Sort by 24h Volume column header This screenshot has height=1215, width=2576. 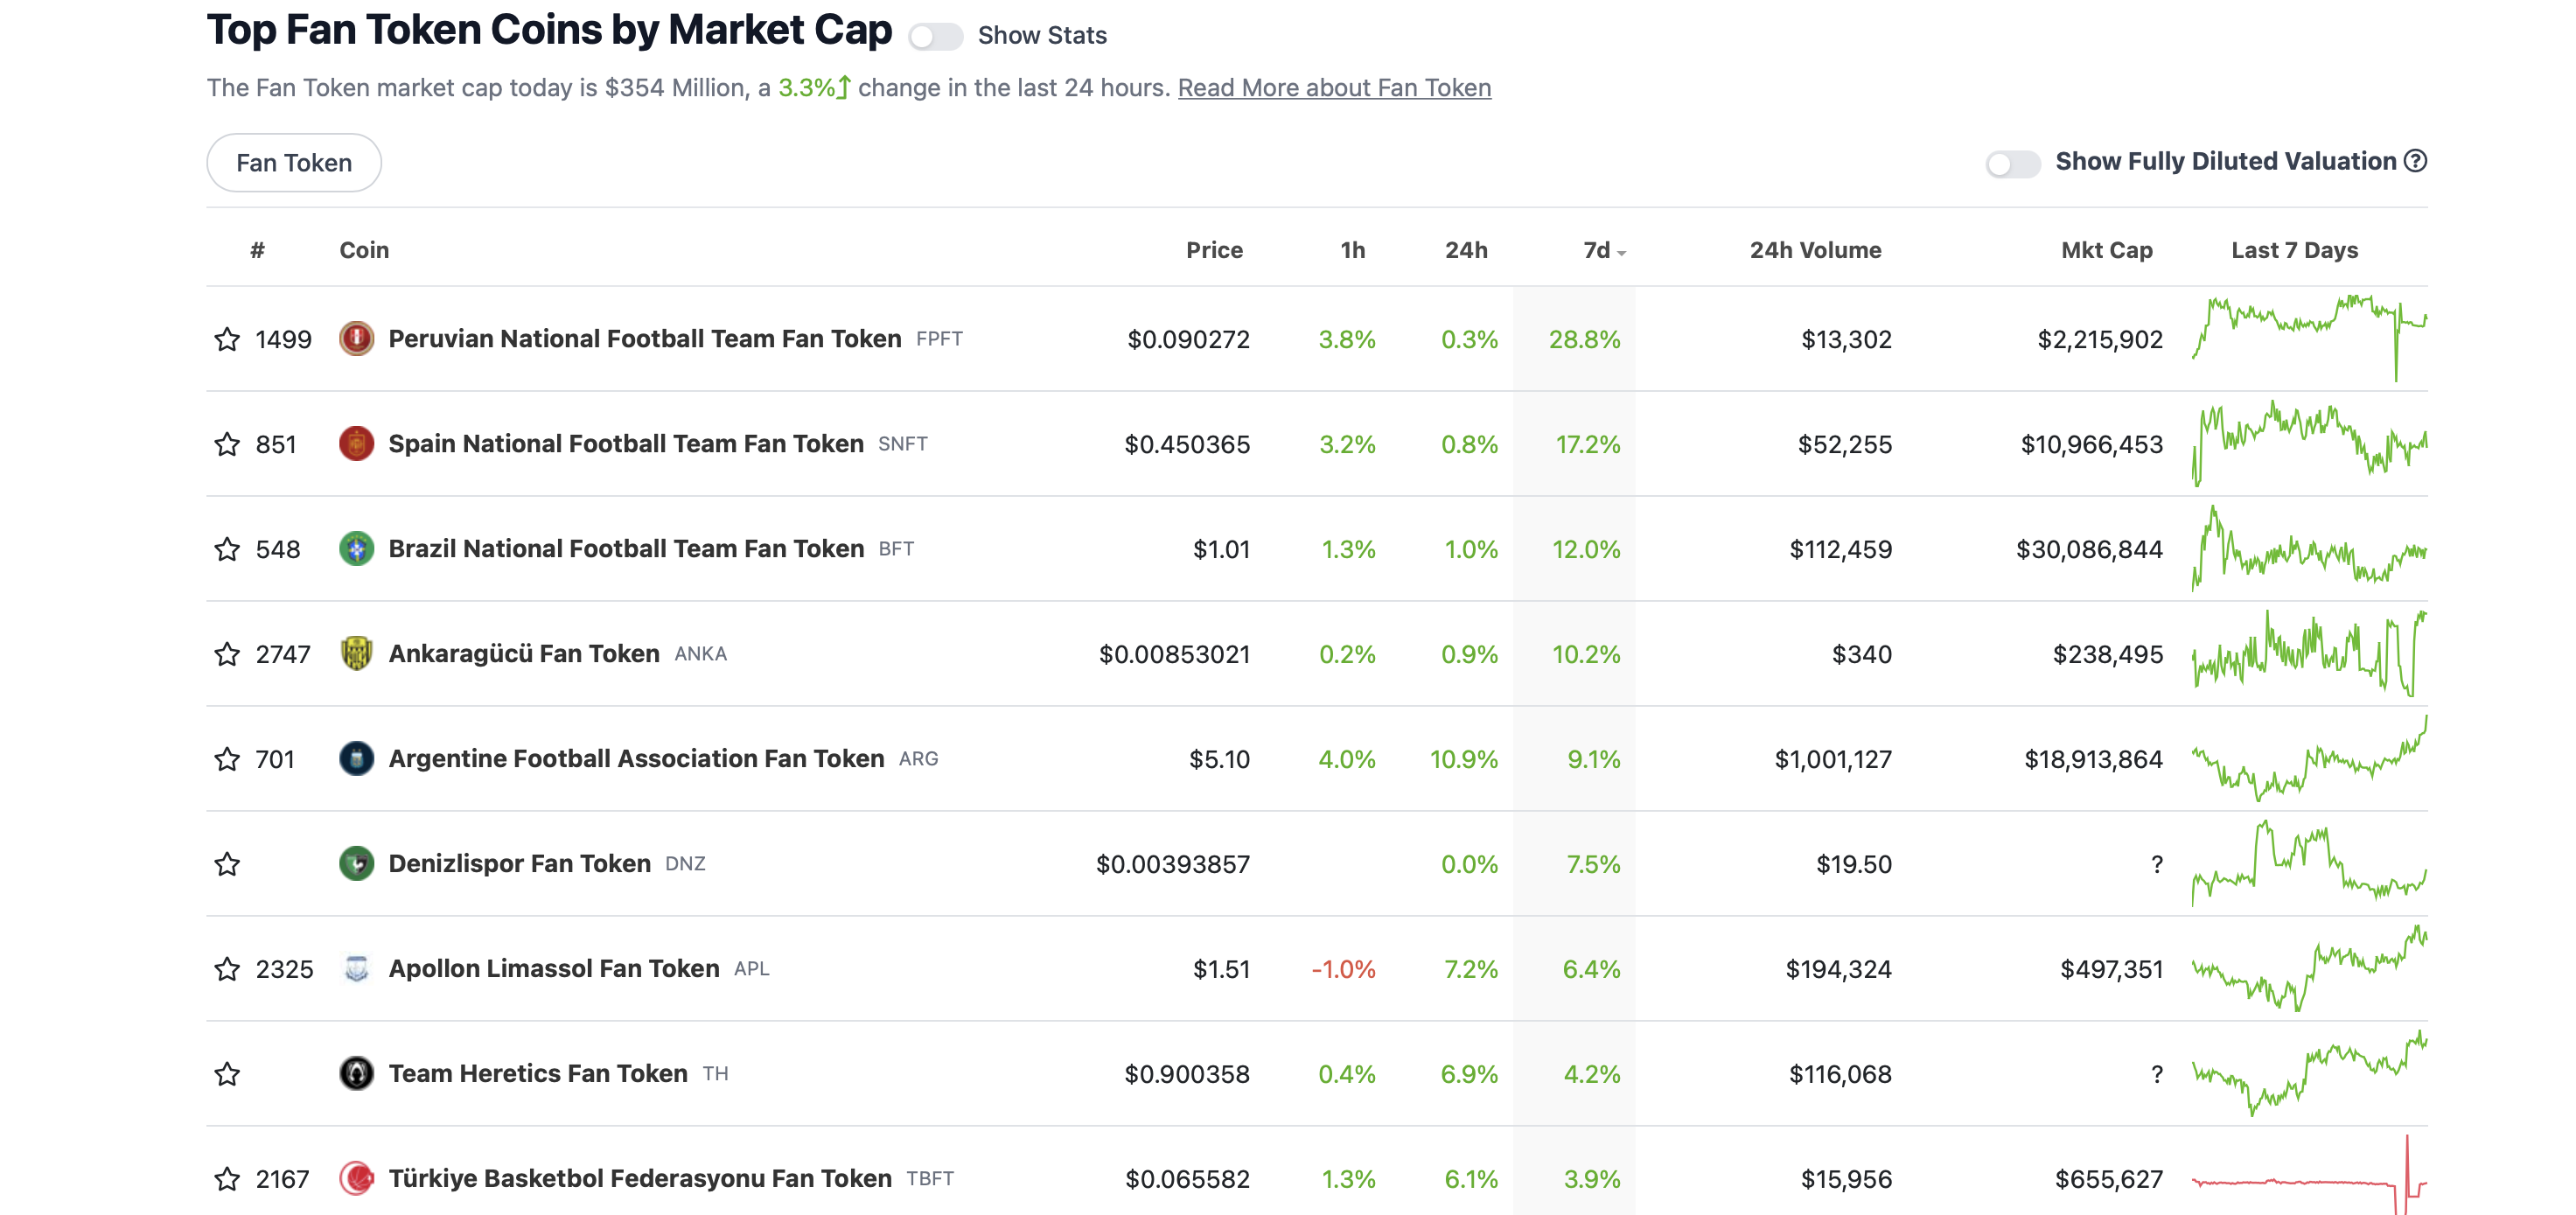point(1815,250)
